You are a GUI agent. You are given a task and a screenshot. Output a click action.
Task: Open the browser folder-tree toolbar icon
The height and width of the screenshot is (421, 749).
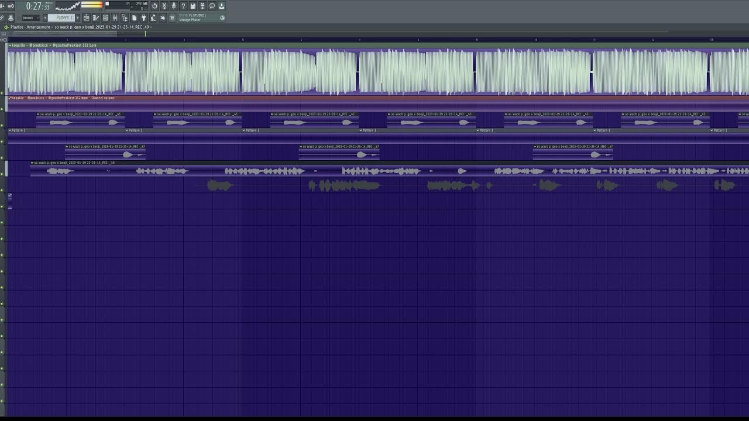[125, 18]
